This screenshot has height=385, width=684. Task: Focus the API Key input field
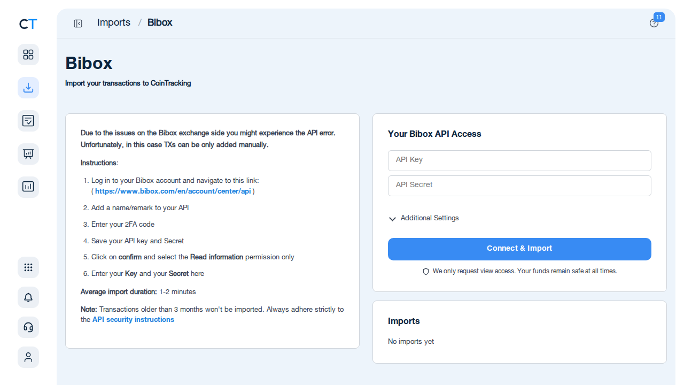pyautogui.click(x=519, y=160)
